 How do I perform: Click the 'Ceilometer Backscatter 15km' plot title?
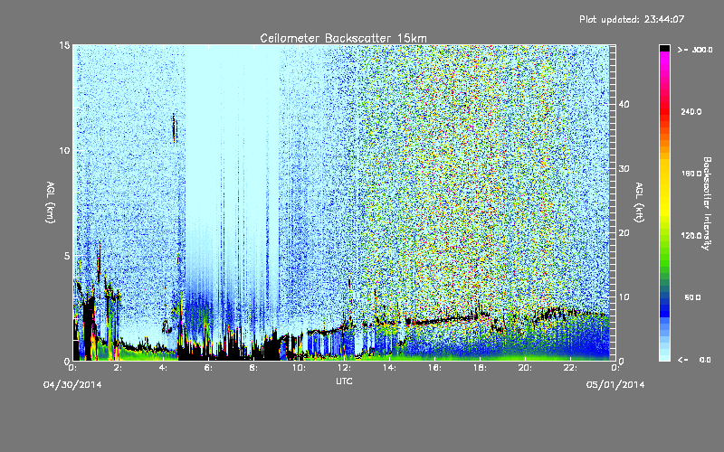pos(343,38)
